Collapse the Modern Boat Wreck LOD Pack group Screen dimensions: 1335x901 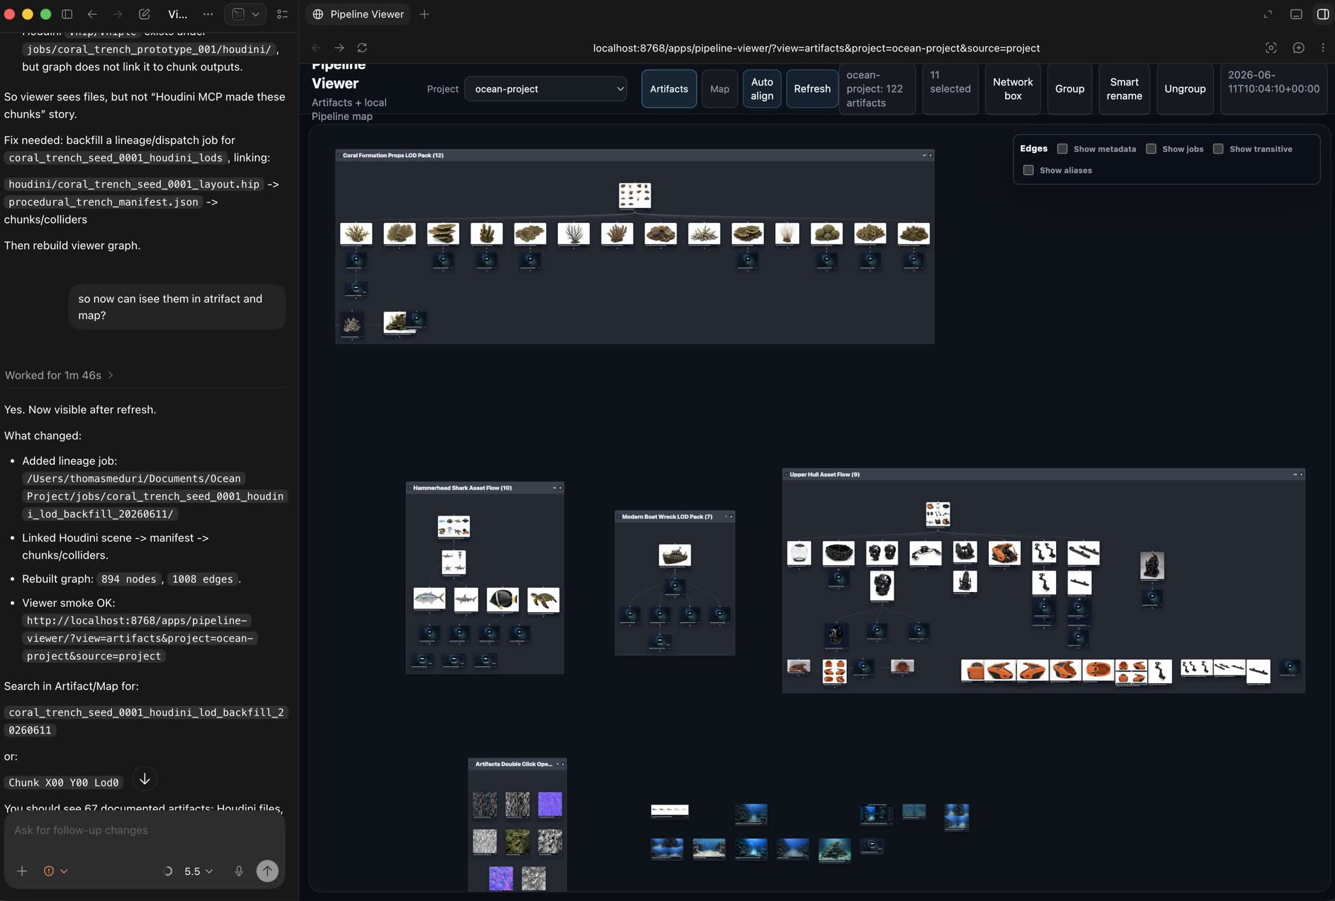tap(618, 516)
